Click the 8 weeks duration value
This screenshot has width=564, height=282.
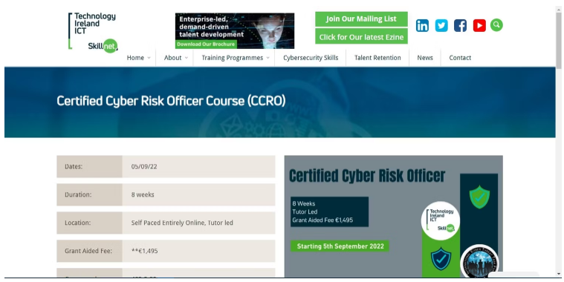point(143,194)
